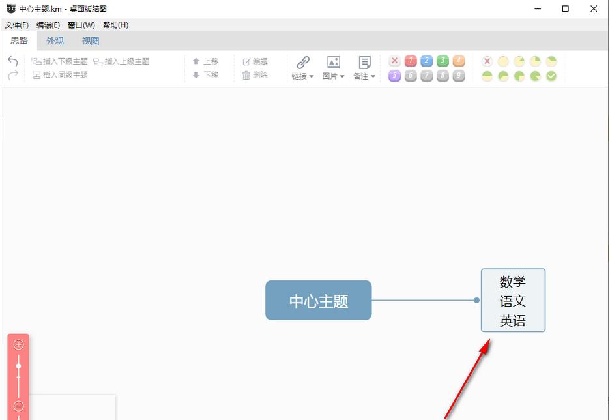Screen dimensions: 610x420
Task: Switch to the 外观 tab
Action: [x=55, y=40]
